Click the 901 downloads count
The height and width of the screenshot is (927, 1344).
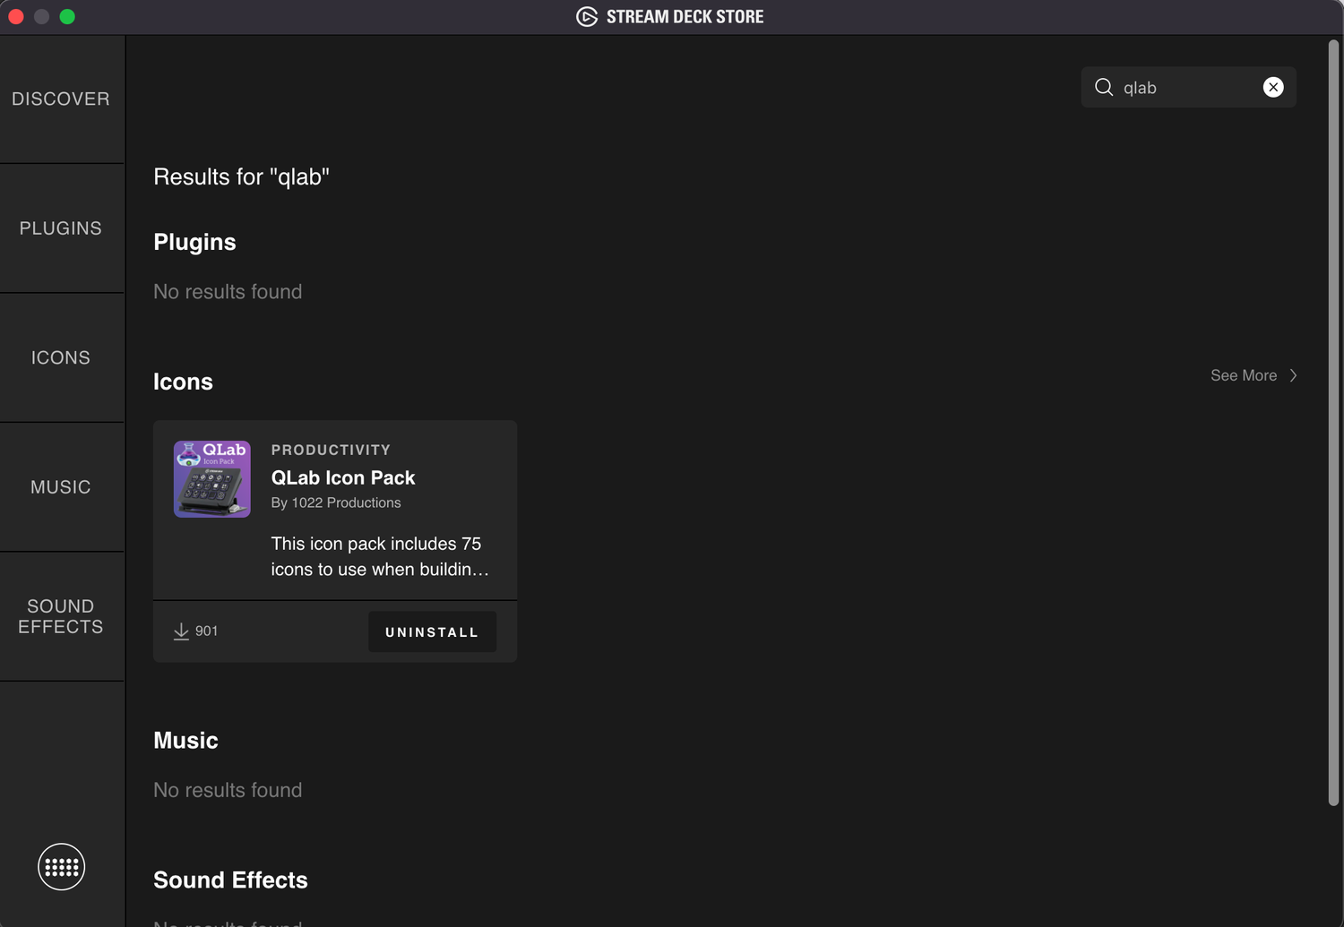click(x=206, y=631)
